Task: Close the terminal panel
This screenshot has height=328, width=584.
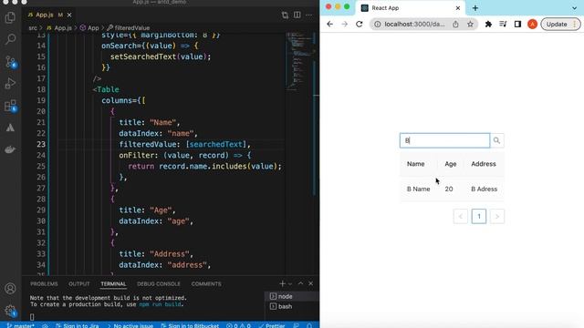Action: coord(310,283)
